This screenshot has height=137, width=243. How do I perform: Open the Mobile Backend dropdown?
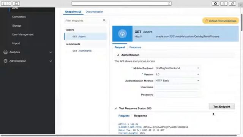point(177,68)
